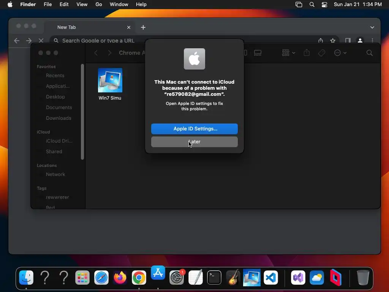Screen dimensions: 389x292
Task: Open Win7 Simu app in Finder window
Action: click(x=110, y=84)
